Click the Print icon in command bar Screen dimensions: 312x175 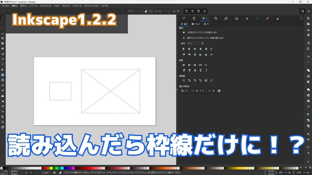(x=308, y=35)
